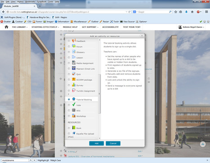Click the Lesson icon

point(74,57)
